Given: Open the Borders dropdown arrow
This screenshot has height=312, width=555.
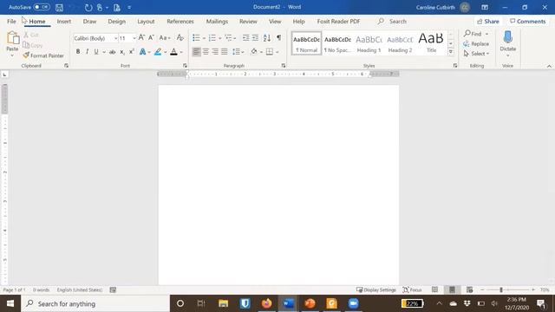Looking at the screenshot, I should pos(277,52).
